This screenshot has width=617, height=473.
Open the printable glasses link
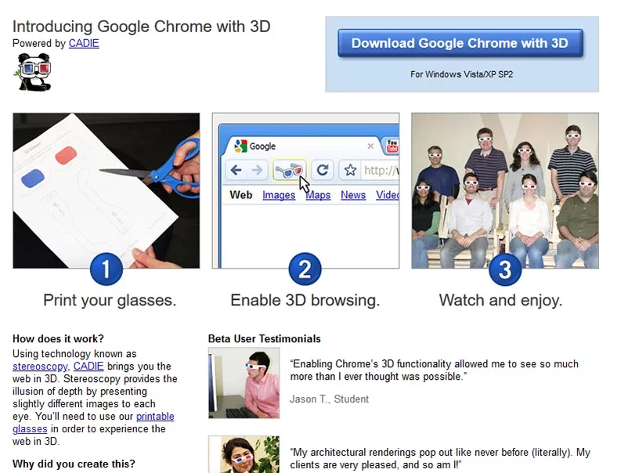(x=155, y=417)
